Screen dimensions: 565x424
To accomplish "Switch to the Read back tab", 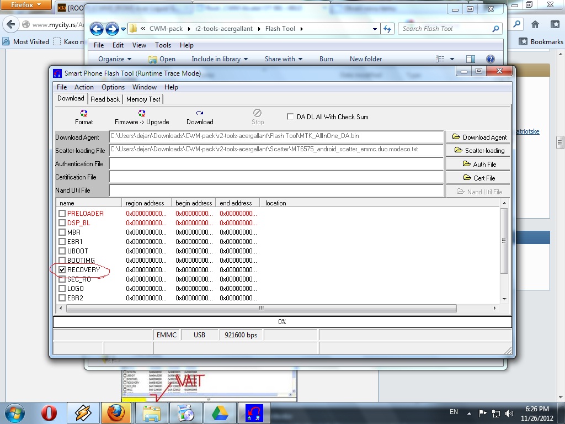I will pyautogui.click(x=105, y=99).
